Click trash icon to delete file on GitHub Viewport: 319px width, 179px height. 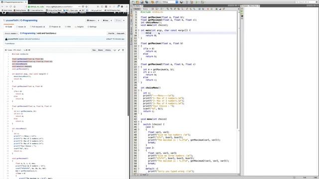pos(123,50)
